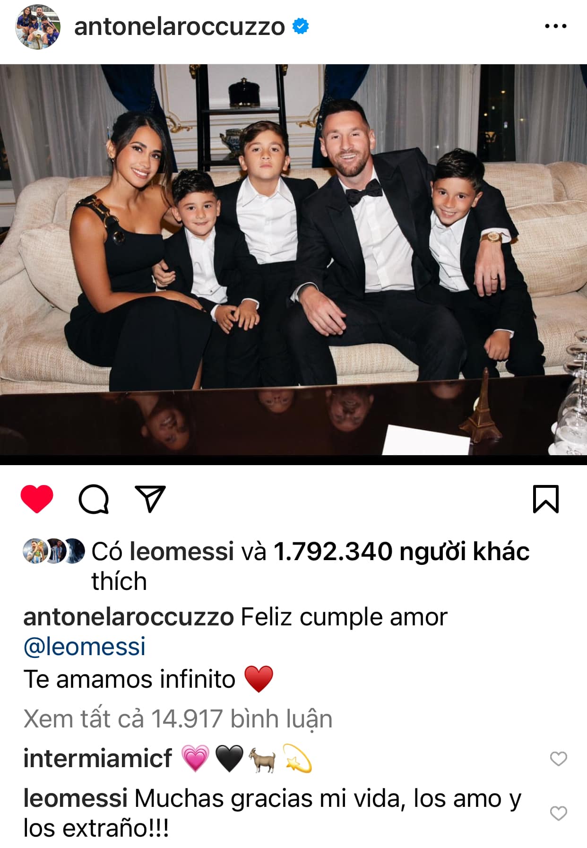Tap the blue verified badge
The image size is (587, 848).
(x=301, y=26)
